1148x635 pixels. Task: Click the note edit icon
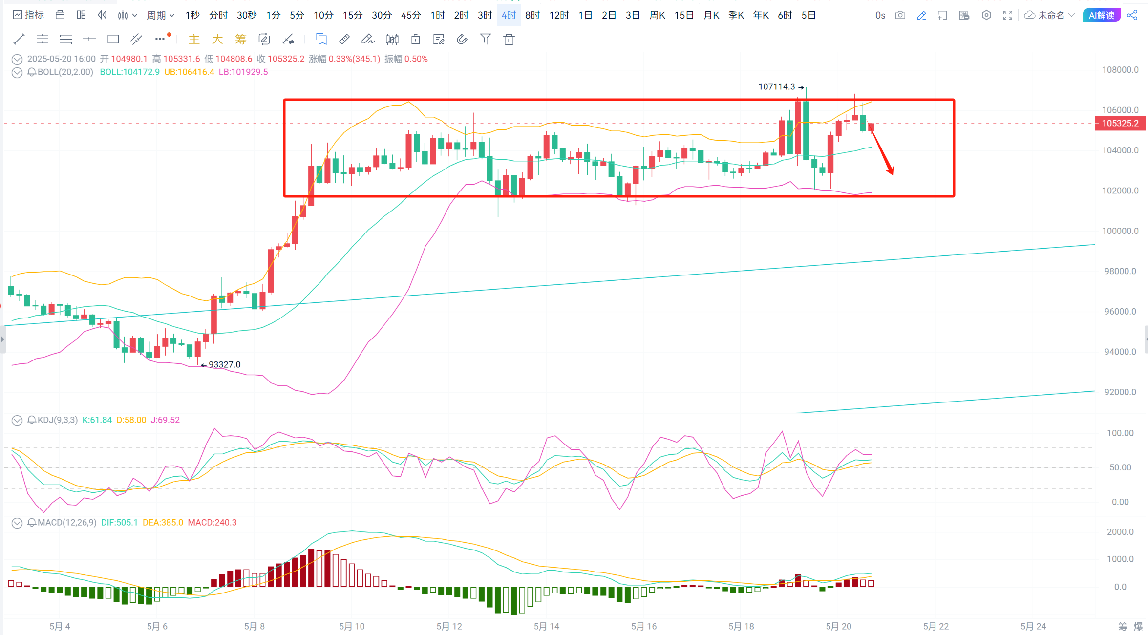coord(439,39)
